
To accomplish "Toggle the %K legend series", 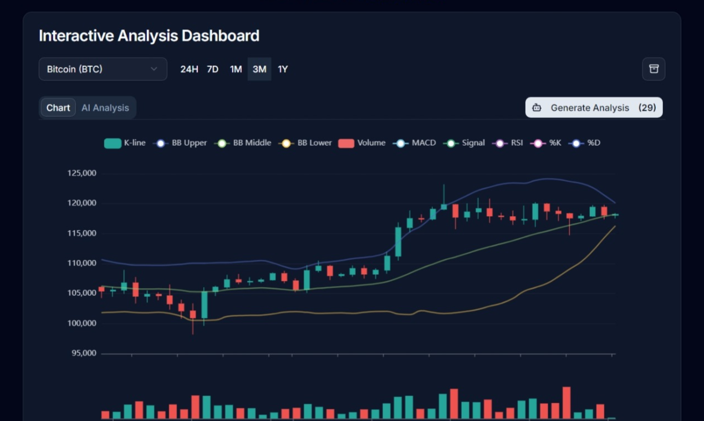I will (x=545, y=143).
